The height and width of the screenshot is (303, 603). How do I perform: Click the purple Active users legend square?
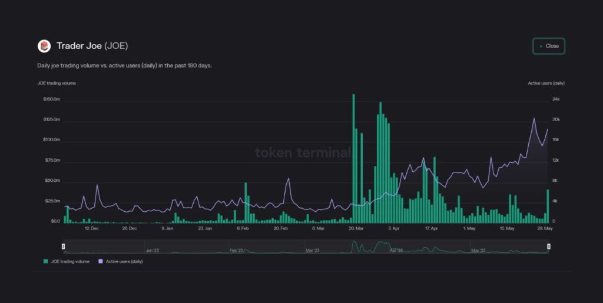click(x=100, y=261)
